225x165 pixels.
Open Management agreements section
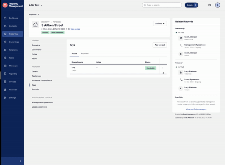[42, 102]
